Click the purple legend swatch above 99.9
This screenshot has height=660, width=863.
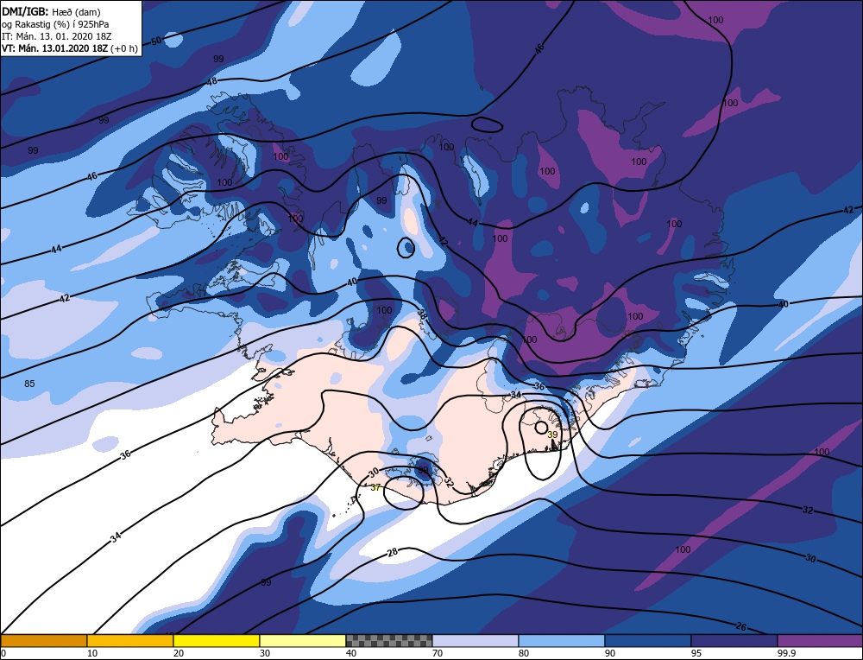(x=820, y=640)
